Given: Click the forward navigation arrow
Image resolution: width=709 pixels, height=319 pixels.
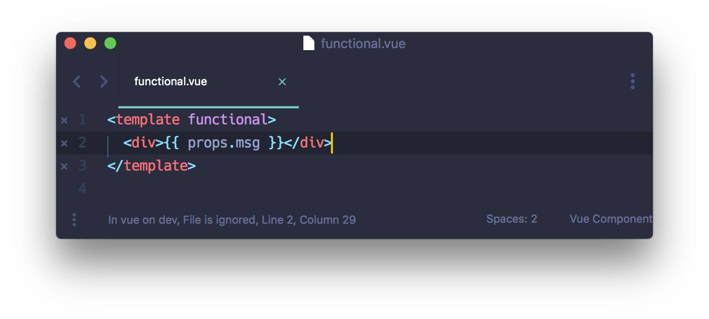Looking at the screenshot, I should pos(104,82).
